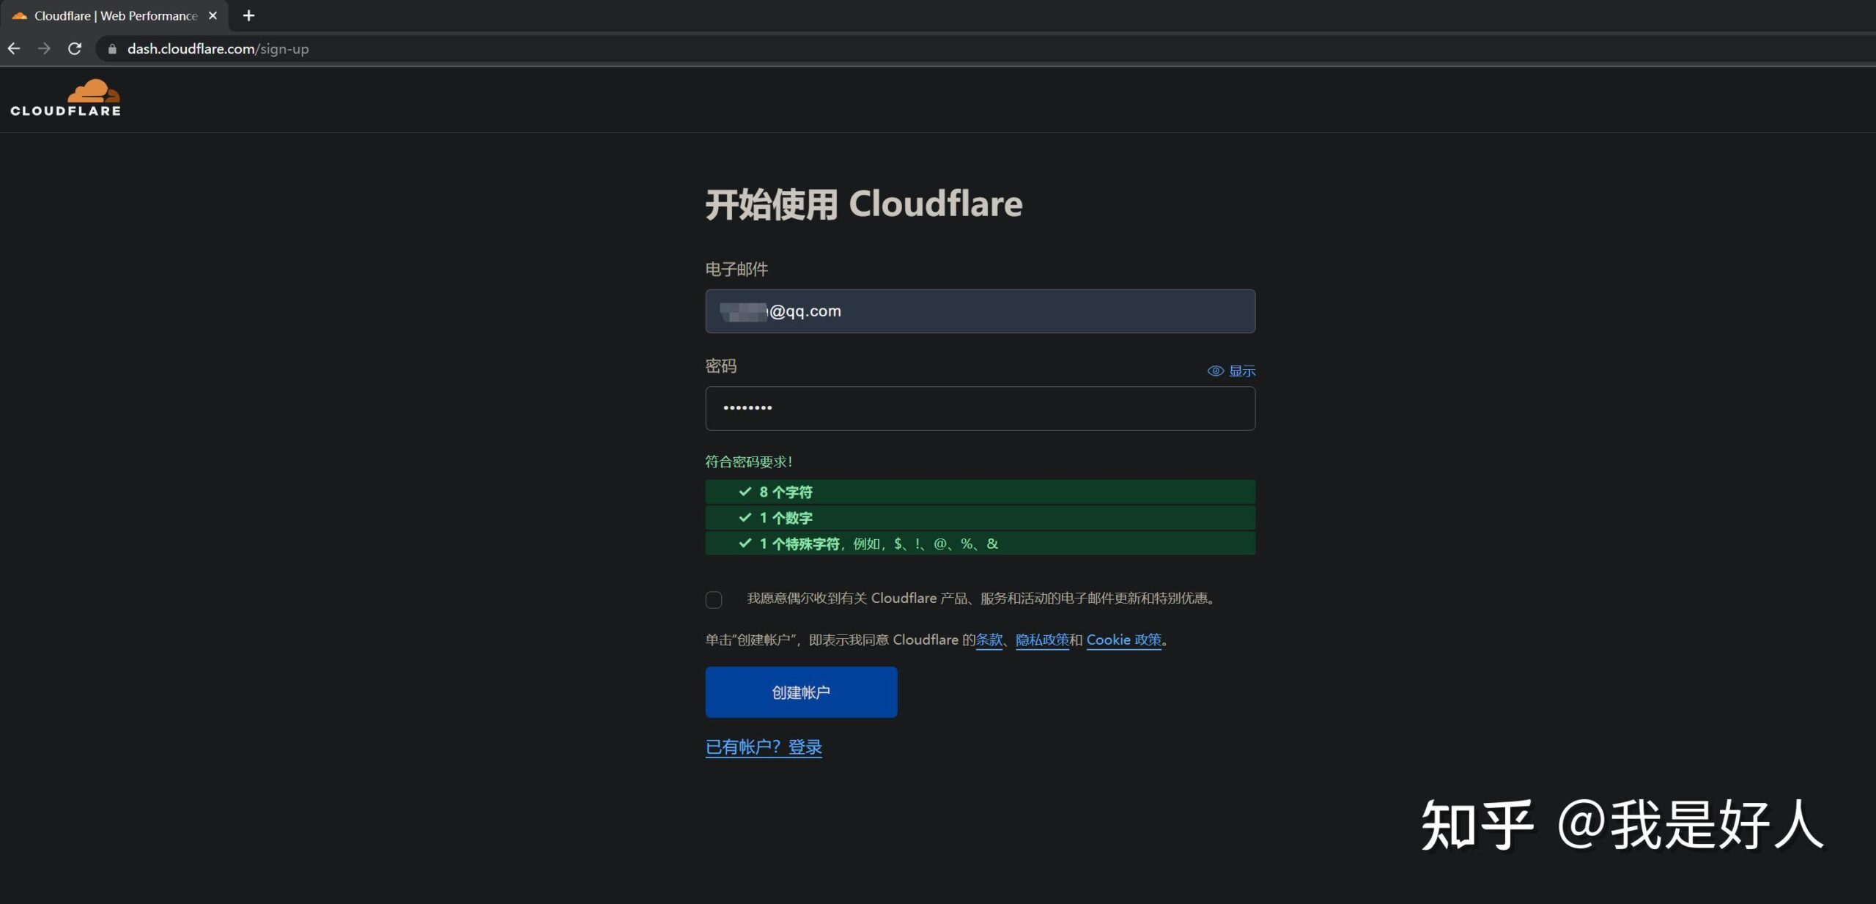Viewport: 1876px width, 904px height.
Task: Click the 电子邮件 field label
Action: click(736, 269)
